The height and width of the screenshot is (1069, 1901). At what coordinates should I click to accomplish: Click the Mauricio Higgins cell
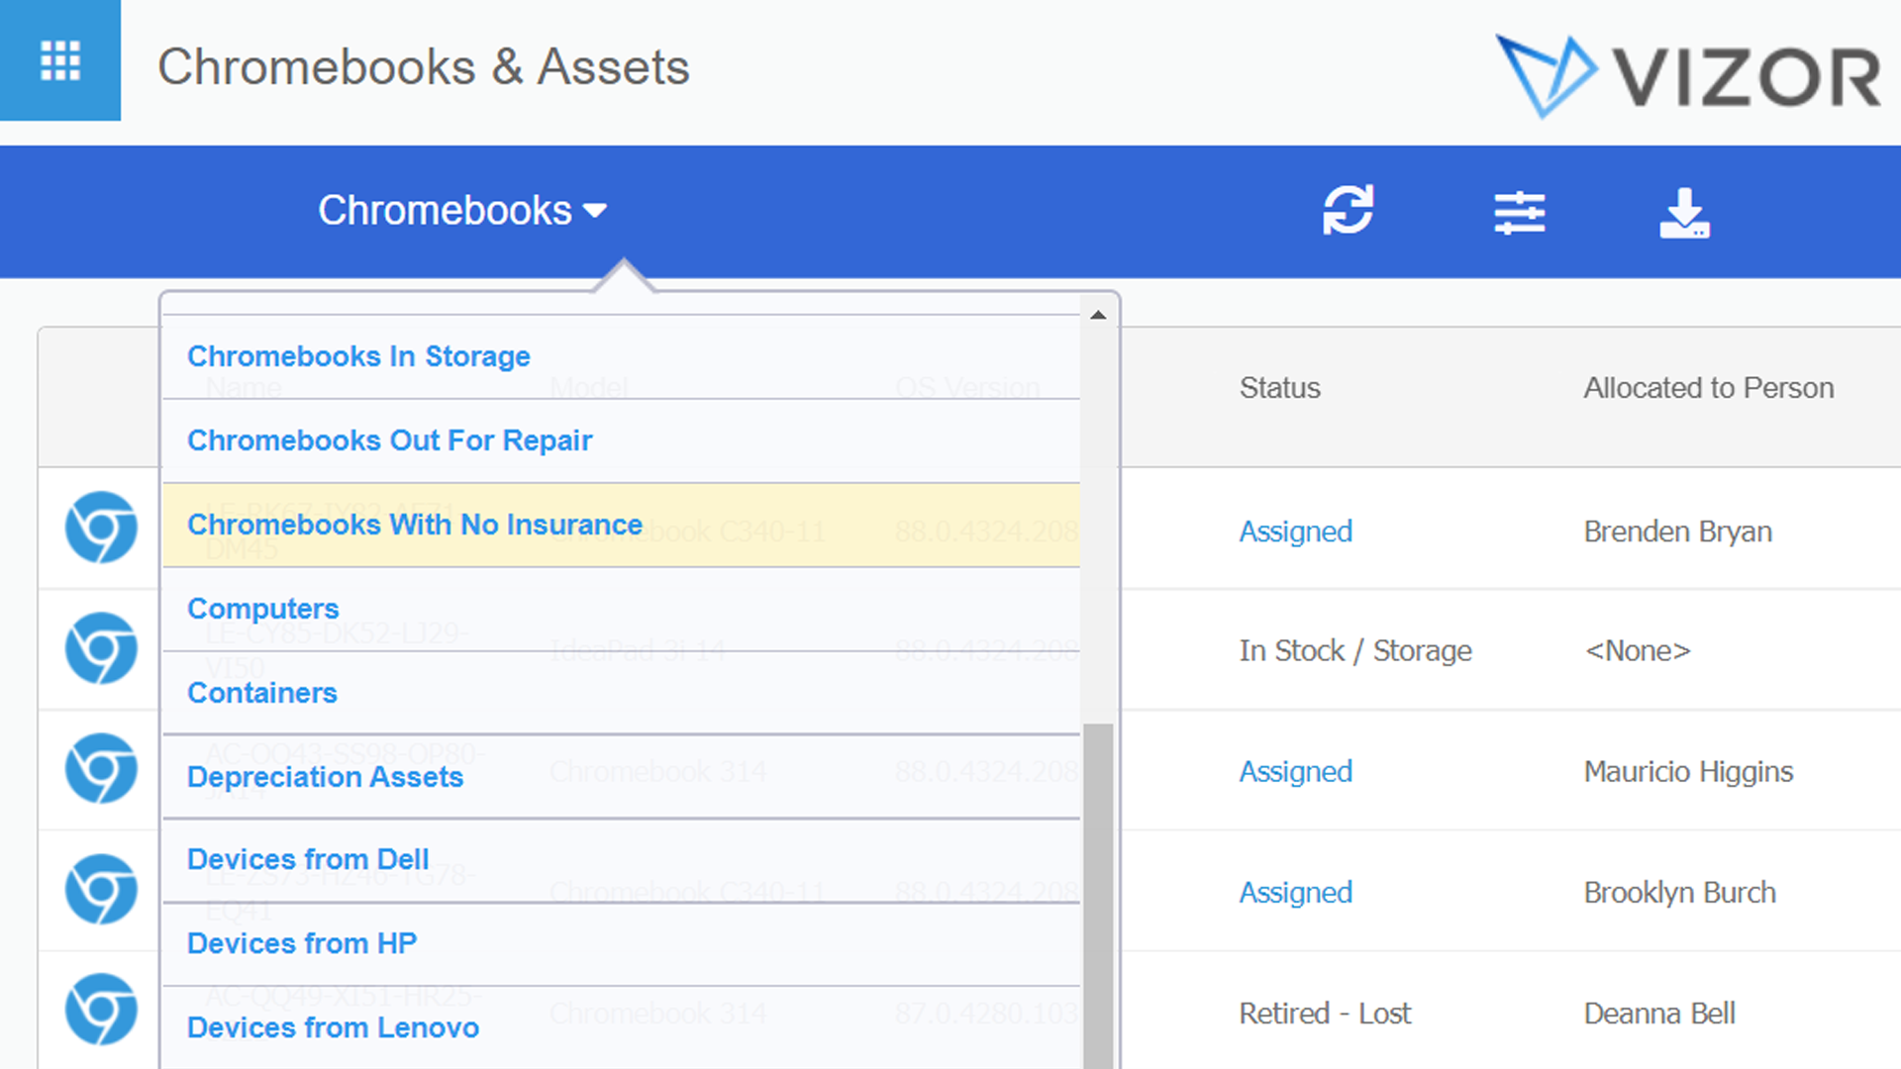[1688, 771]
